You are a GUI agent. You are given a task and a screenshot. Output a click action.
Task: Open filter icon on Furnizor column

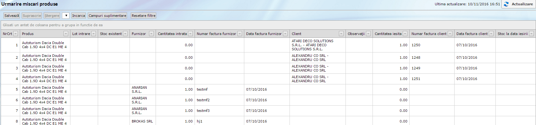coord(151,34)
